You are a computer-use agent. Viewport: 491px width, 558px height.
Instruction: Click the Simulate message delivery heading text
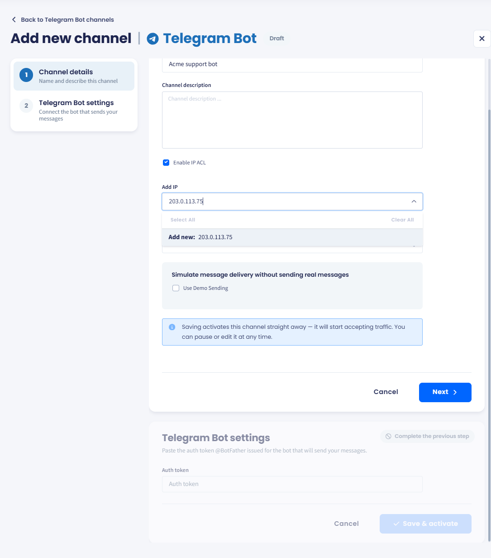coord(260,275)
